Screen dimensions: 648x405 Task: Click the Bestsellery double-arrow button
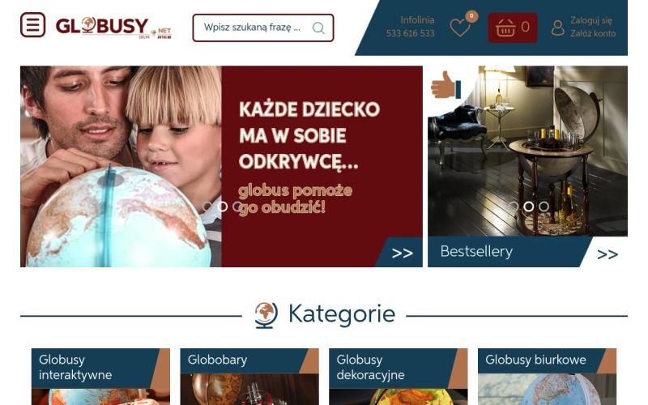(607, 254)
